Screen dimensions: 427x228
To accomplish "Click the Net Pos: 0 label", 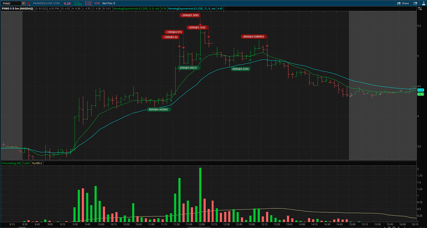I will 109,3.
